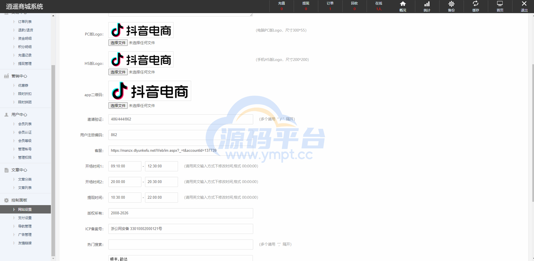Click the 控制面板 section gear icon
This screenshot has width=534, height=261.
pyautogui.click(x=6, y=200)
